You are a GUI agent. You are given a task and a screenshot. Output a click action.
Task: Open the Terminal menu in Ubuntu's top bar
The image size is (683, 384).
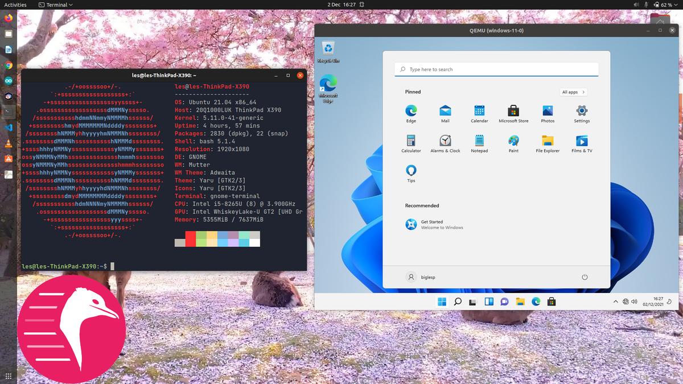click(x=55, y=5)
